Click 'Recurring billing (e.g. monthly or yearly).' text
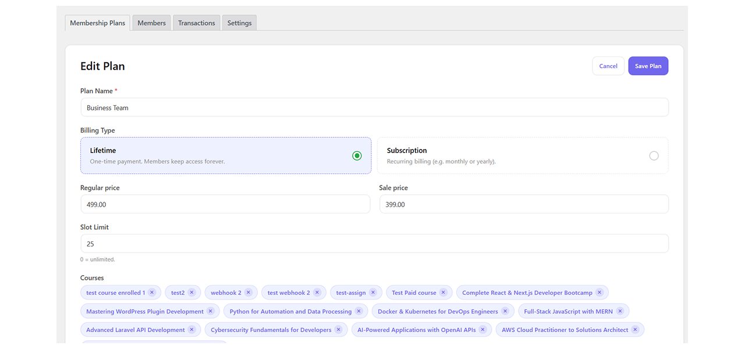The image size is (745, 349). (441, 162)
